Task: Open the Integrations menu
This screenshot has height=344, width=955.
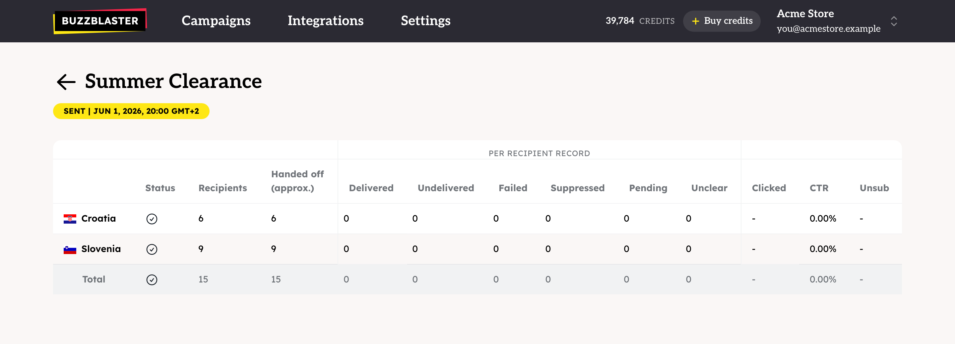Action: tap(326, 21)
